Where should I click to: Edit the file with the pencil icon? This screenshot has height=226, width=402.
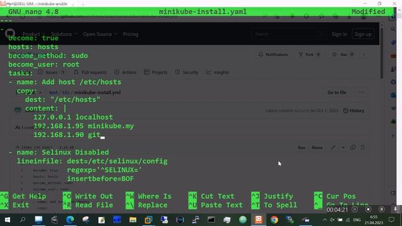[x=333, y=148]
